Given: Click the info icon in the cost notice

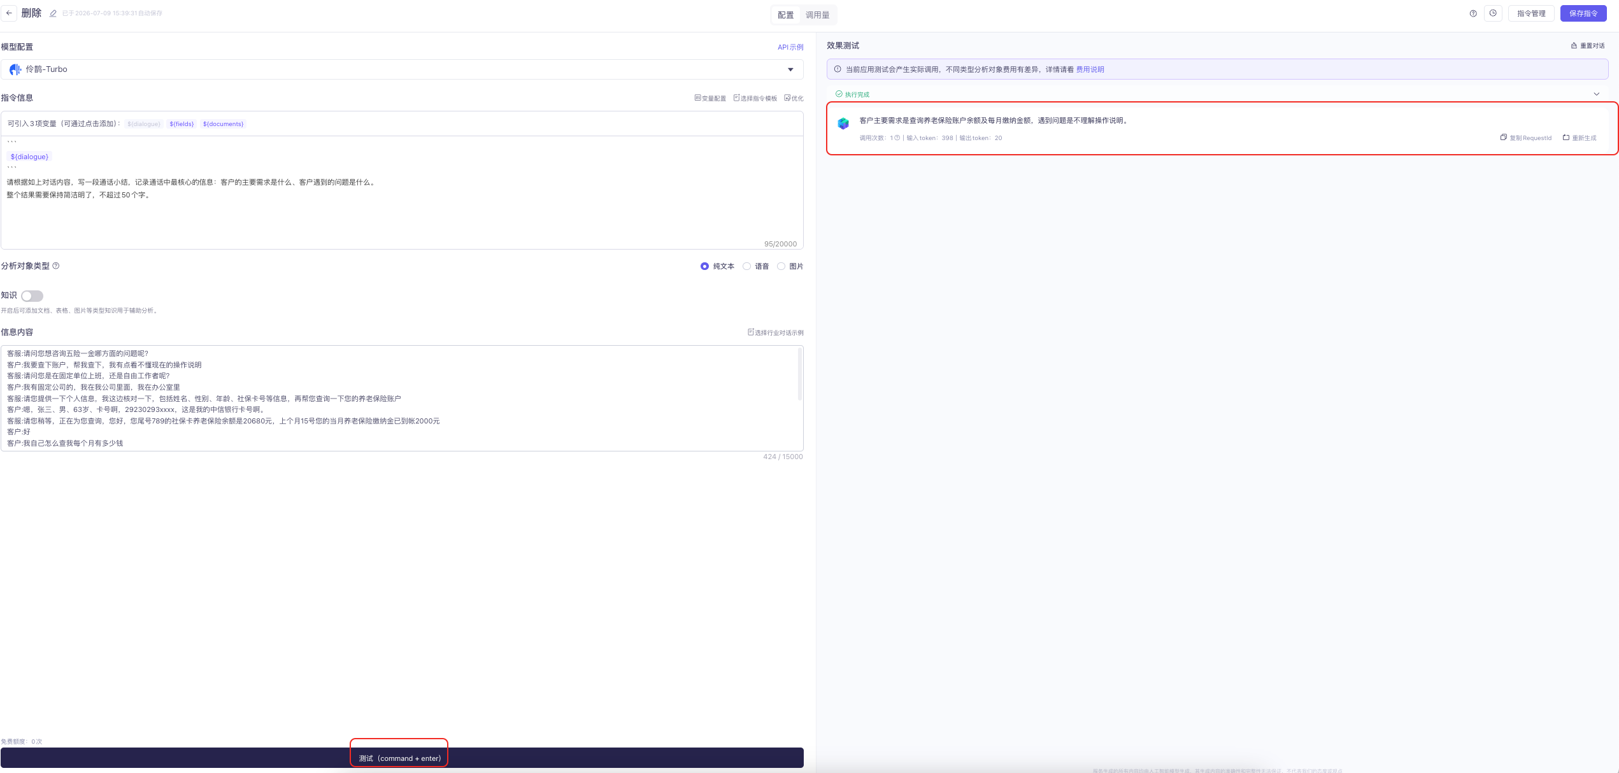Looking at the screenshot, I should (x=838, y=69).
